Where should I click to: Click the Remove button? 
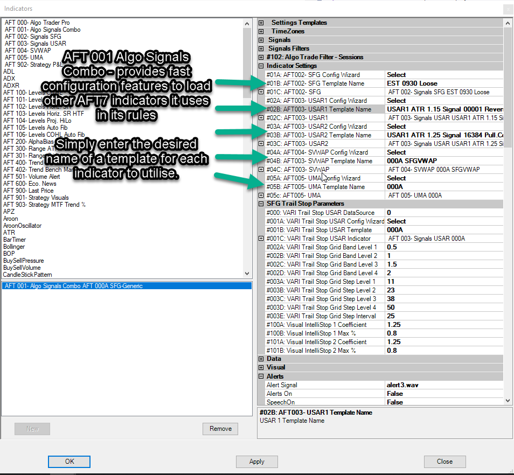pyautogui.click(x=220, y=429)
